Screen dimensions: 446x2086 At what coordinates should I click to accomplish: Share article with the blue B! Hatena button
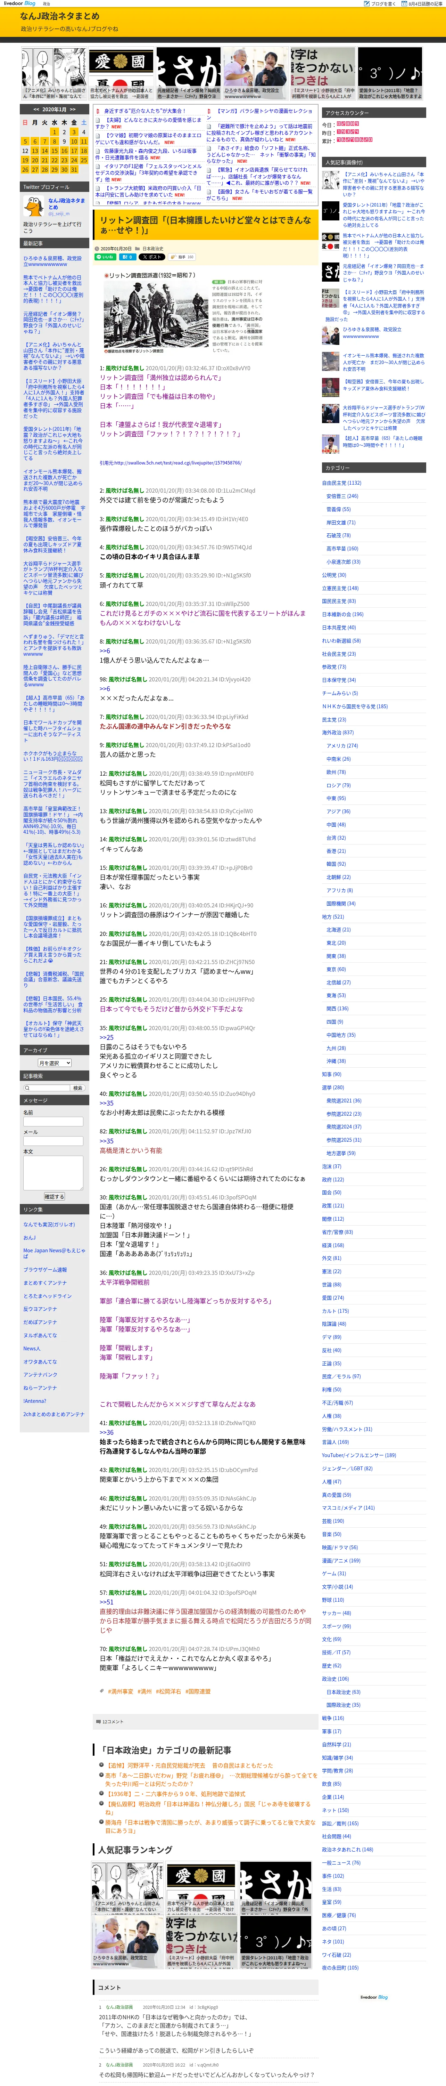click(x=127, y=257)
